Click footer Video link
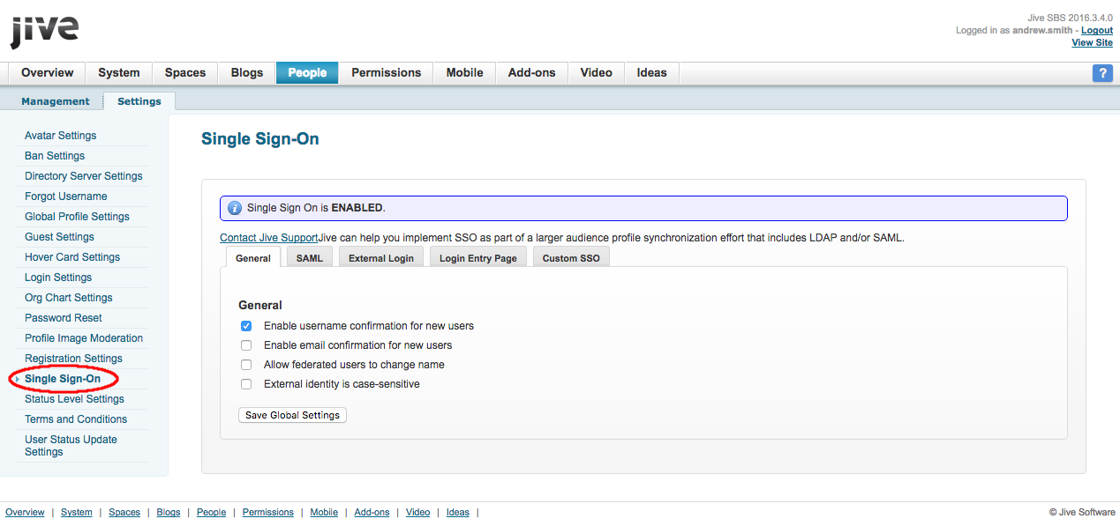This screenshot has width=1120, height=526. (x=418, y=512)
